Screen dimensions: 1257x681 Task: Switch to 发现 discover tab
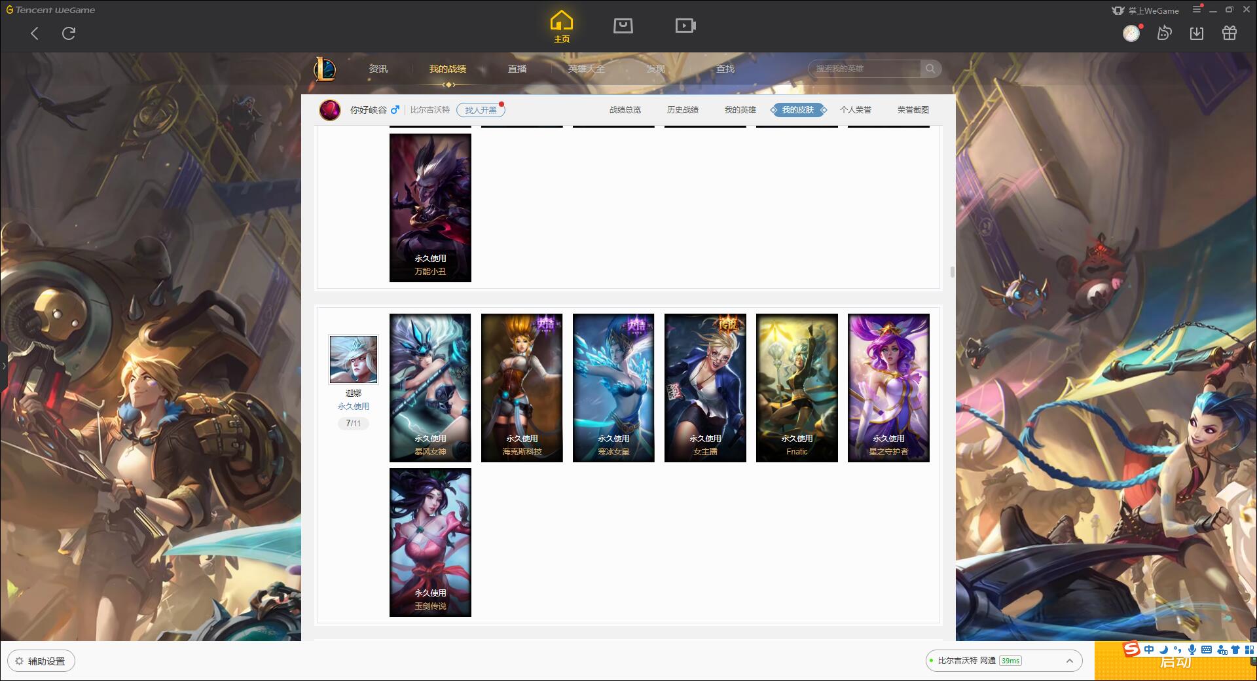[x=656, y=69]
